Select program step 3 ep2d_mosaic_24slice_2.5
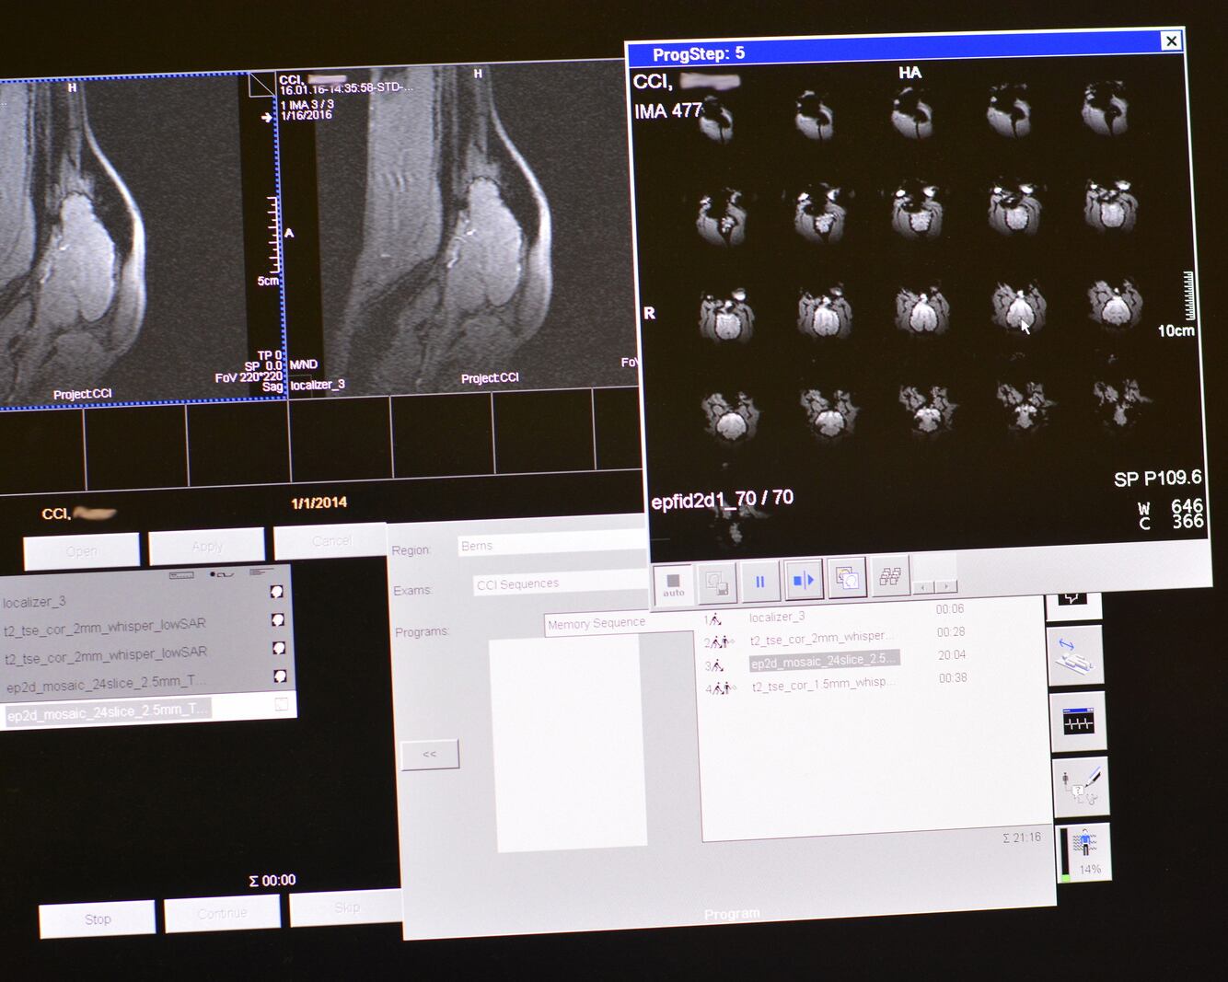The image size is (1228, 982). click(x=824, y=661)
